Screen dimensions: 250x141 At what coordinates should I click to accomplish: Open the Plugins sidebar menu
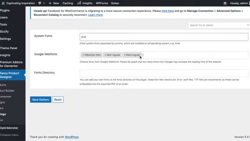pos(5,11)
